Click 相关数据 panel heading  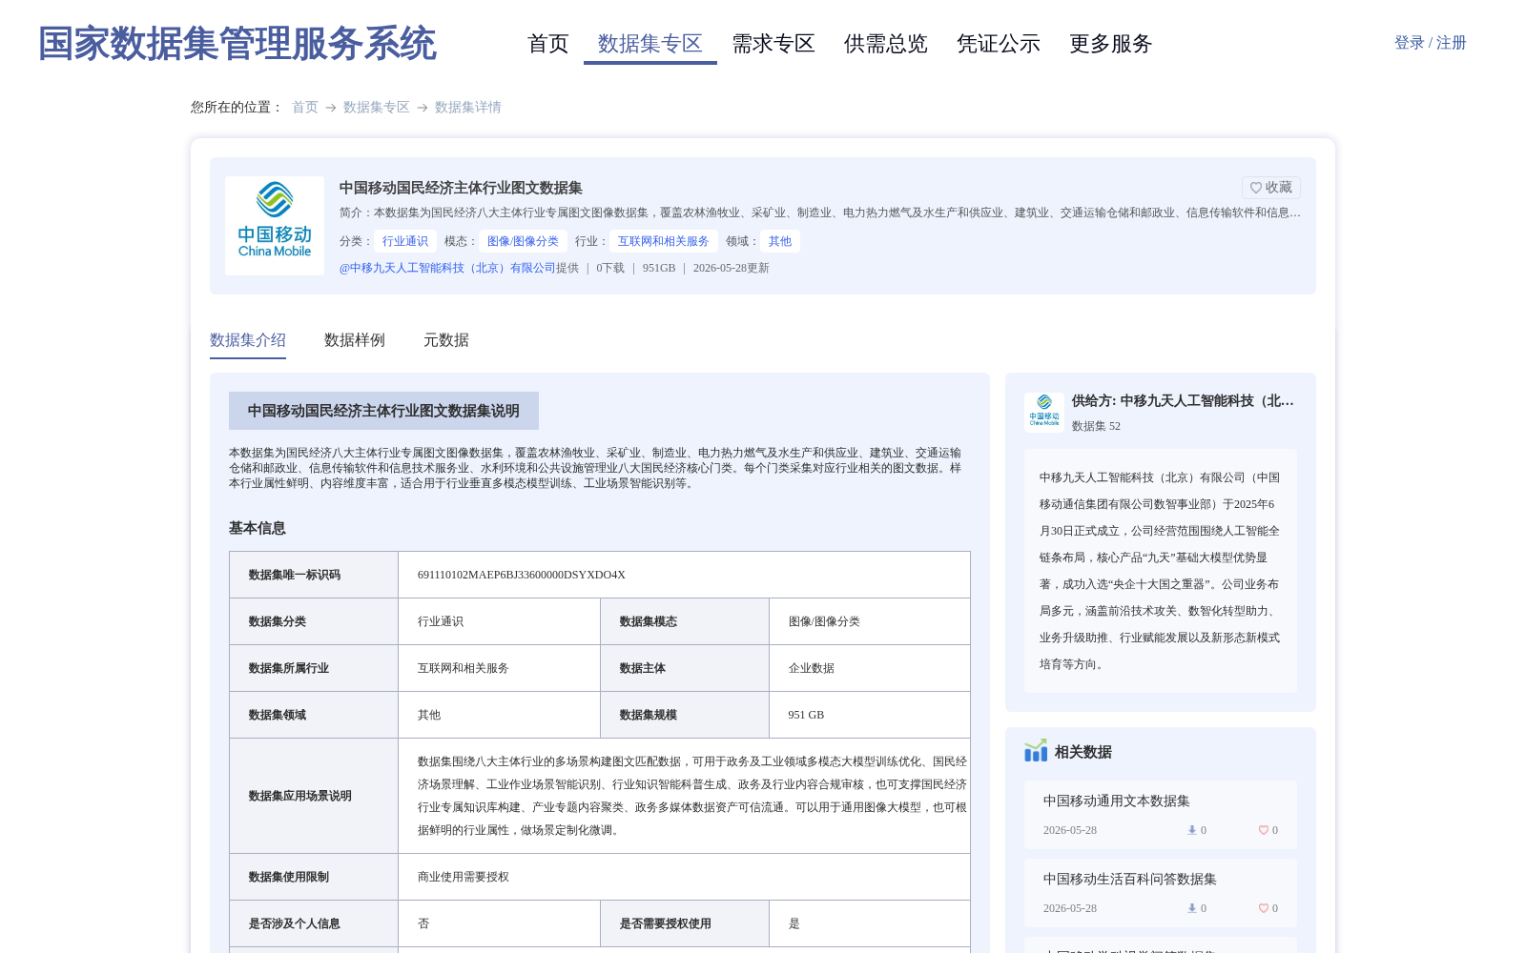point(1083,752)
